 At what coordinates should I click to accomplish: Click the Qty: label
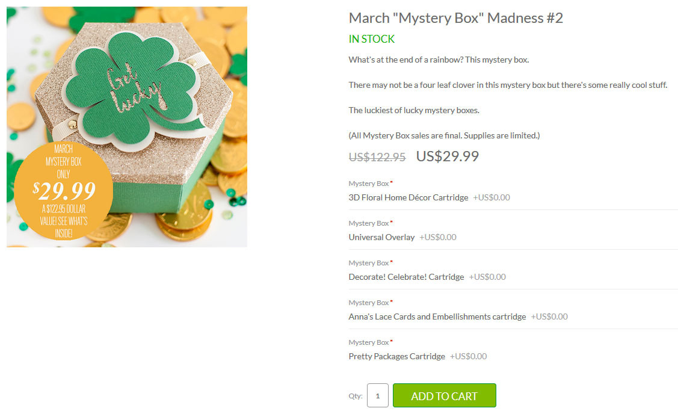(356, 396)
